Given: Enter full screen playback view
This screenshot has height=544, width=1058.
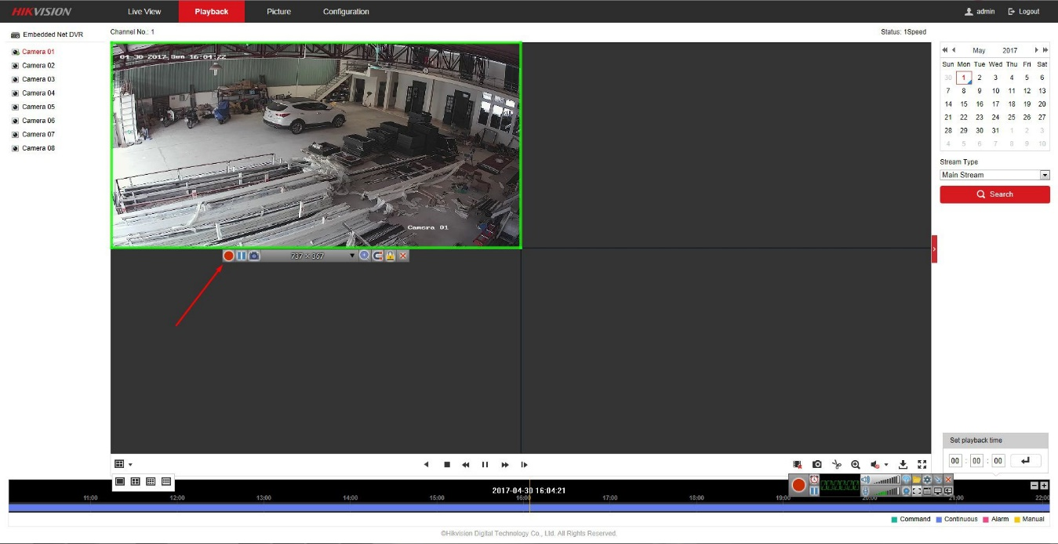Looking at the screenshot, I should pos(922,465).
